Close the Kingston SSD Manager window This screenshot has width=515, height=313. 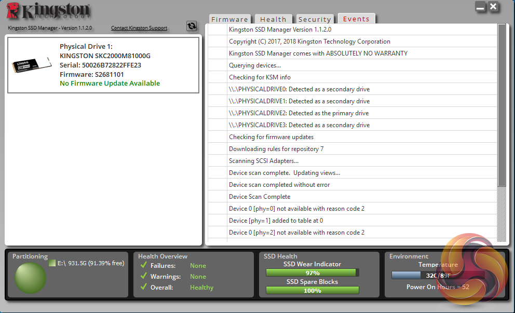[x=493, y=7]
